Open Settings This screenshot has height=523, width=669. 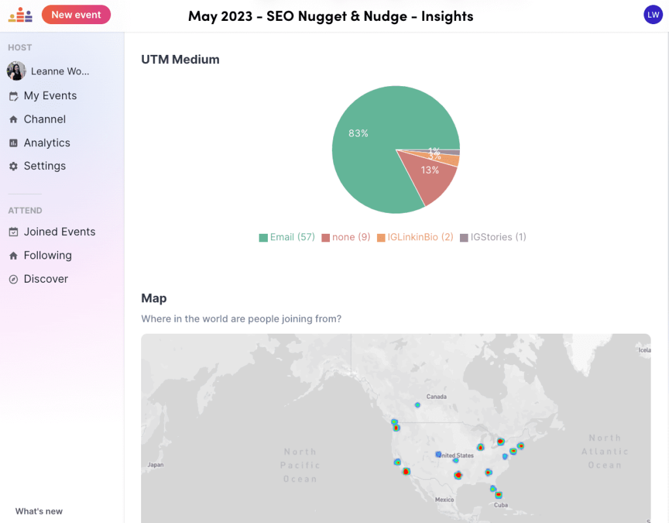[45, 166]
